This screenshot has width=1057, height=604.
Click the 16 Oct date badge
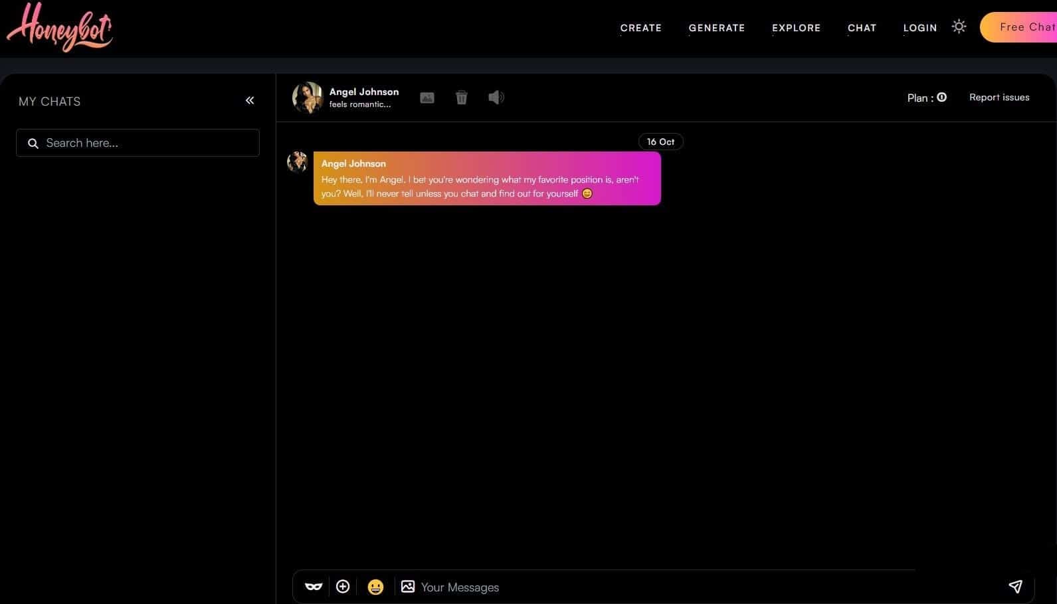coord(660,142)
